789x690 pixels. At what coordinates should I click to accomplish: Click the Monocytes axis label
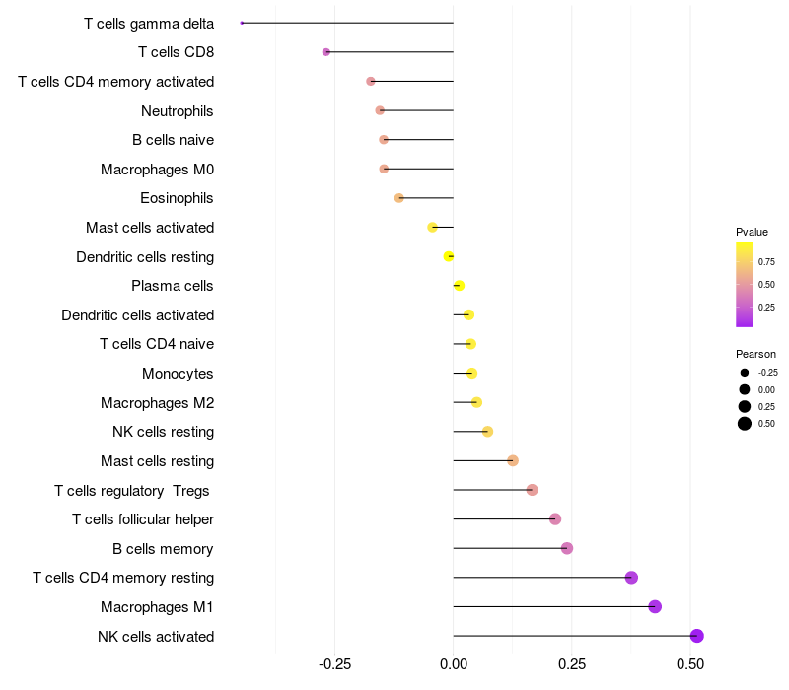pos(178,374)
